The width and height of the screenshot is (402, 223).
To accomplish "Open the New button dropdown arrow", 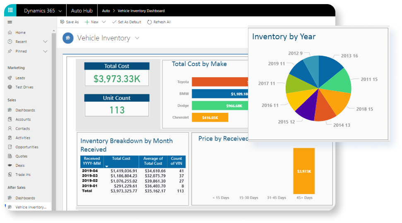I will [104, 22].
